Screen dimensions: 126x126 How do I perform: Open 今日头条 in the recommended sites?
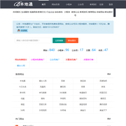coord(23,87)
